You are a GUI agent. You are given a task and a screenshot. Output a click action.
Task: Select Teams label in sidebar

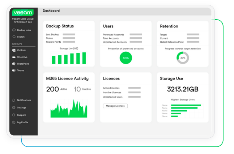pyautogui.click(x=21, y=70)
